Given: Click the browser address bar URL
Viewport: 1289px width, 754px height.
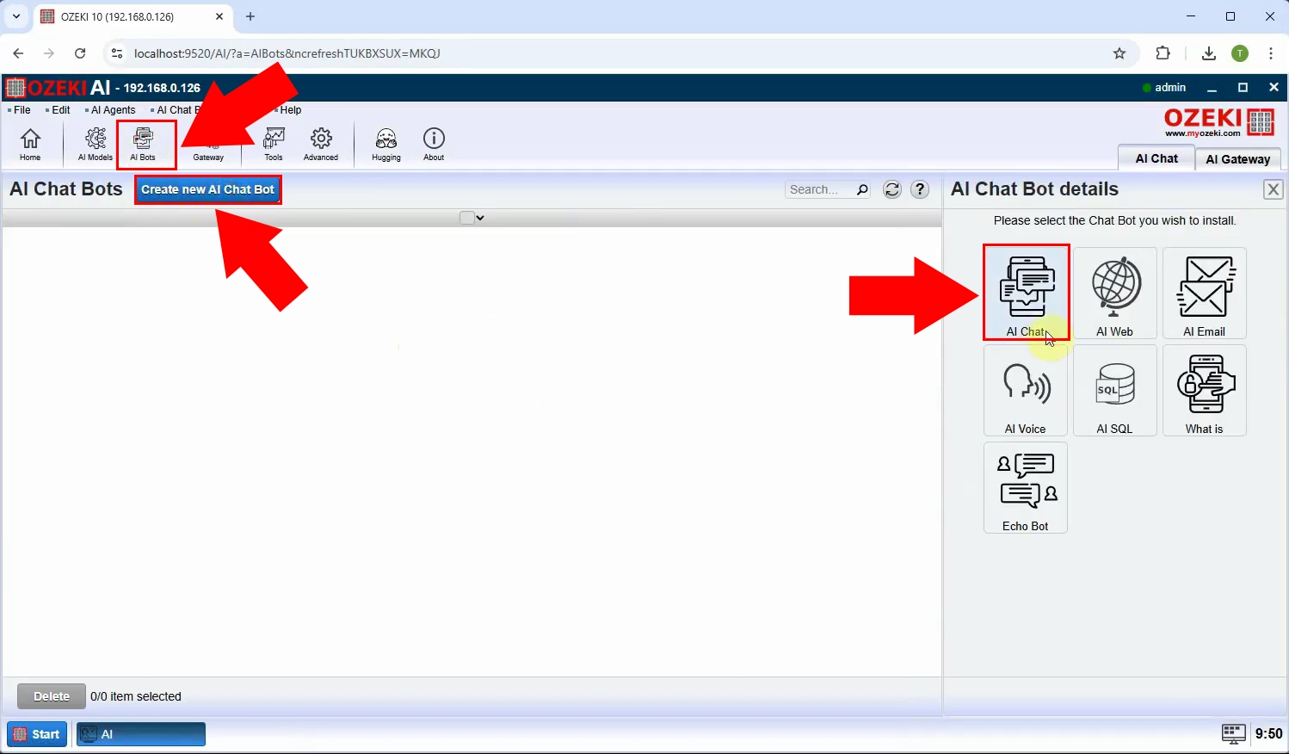Looking at the screenshot, I should tap(287, 53).
